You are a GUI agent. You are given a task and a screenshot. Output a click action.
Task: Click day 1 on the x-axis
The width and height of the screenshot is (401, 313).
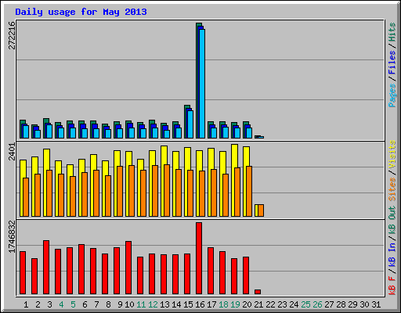click(x=26, y=304)
